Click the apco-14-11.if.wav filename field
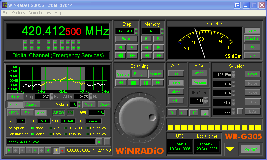 coord(51,142)
